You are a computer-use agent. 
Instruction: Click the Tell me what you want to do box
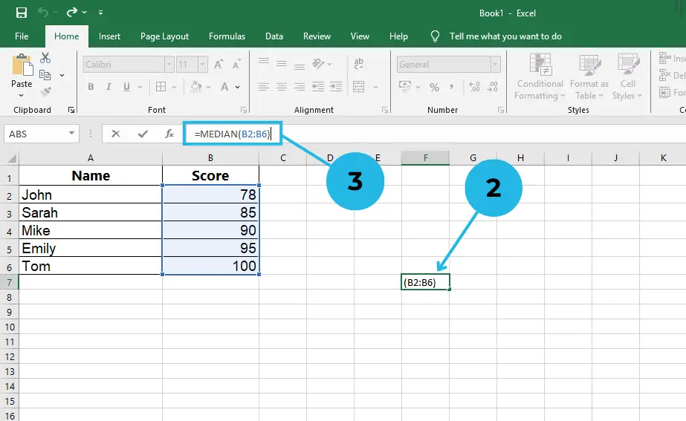point(505,36)
